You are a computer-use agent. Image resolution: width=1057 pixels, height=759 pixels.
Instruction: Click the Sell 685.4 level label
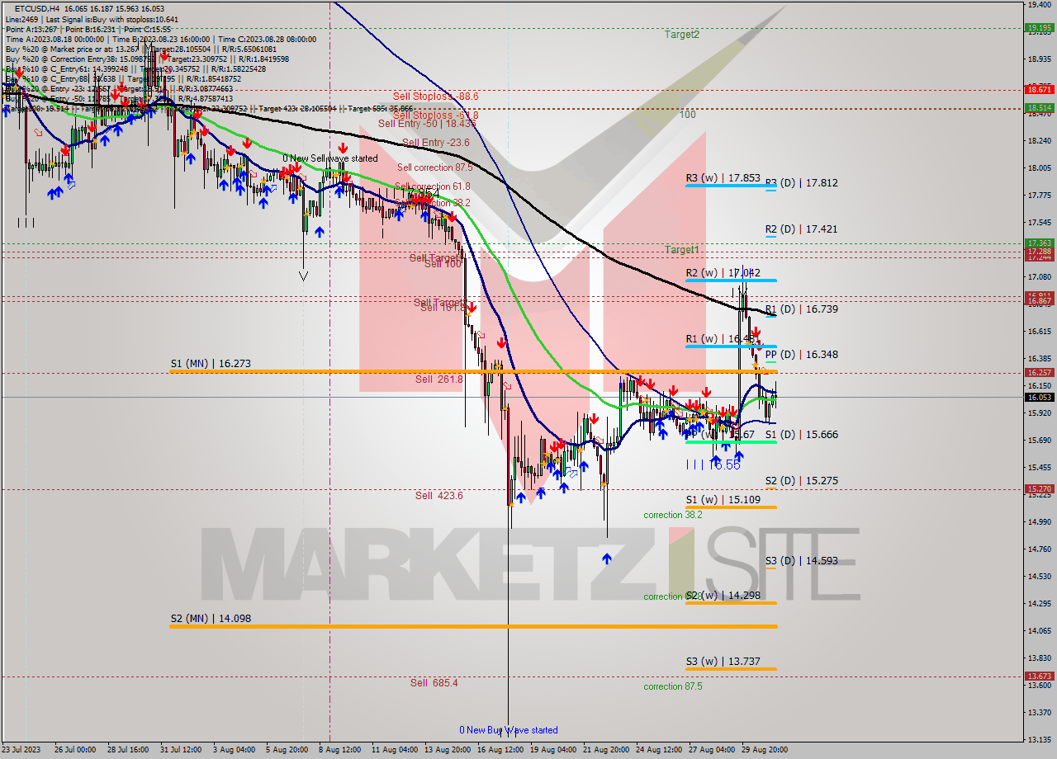click(434, 683)
